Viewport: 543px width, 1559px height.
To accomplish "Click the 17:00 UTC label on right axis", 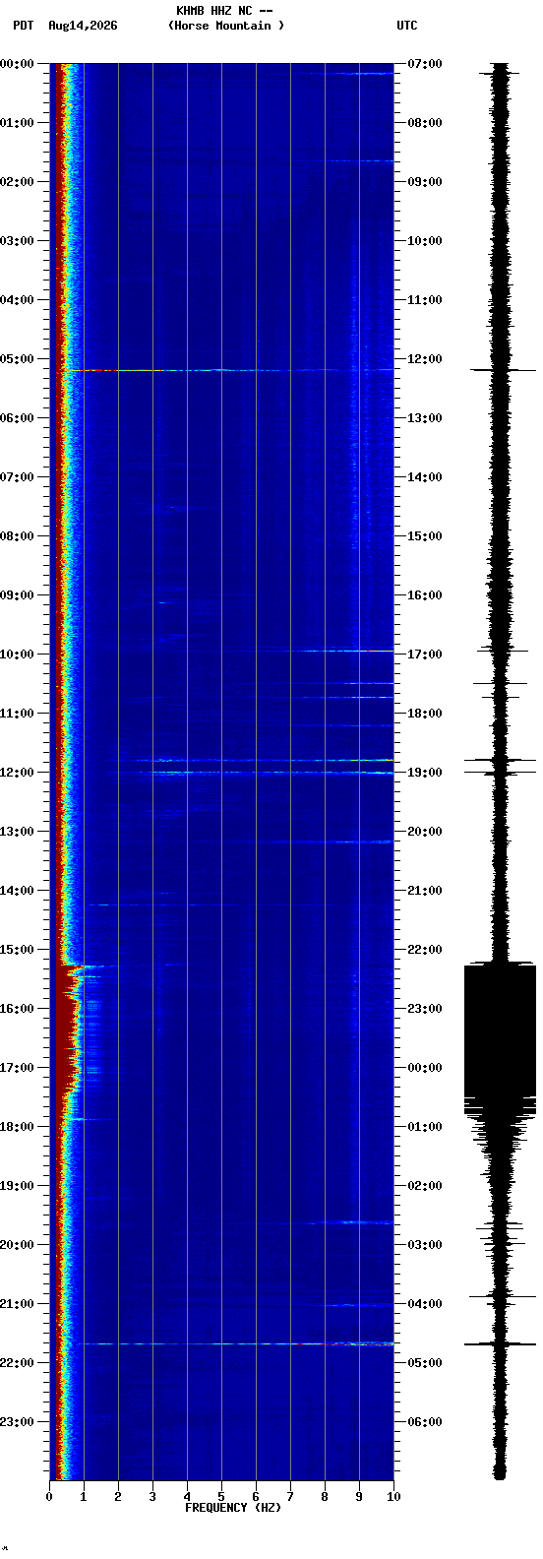I will point(425,655).
